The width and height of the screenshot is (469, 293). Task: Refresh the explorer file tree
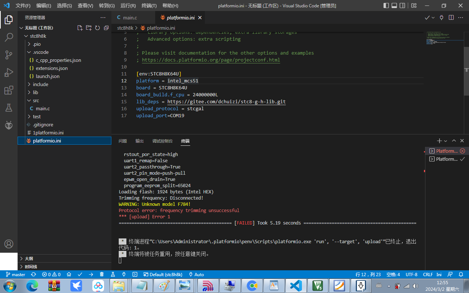click(x=97, y=28)
